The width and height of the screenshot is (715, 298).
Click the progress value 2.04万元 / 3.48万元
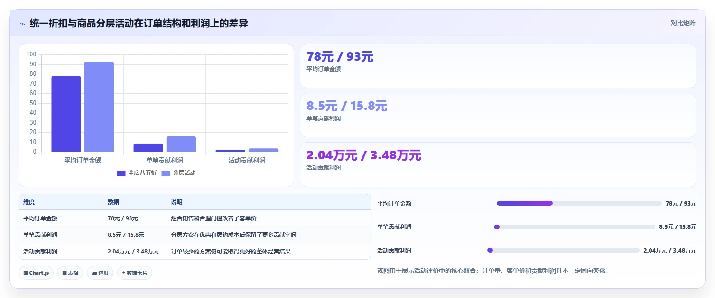pos(670,251)
